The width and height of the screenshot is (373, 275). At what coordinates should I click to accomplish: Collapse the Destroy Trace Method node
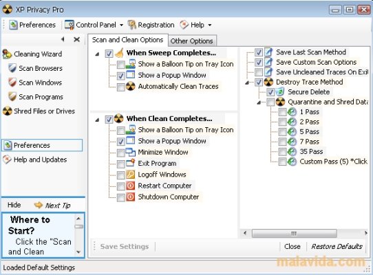pyautogui.click(x=247, y=82)
